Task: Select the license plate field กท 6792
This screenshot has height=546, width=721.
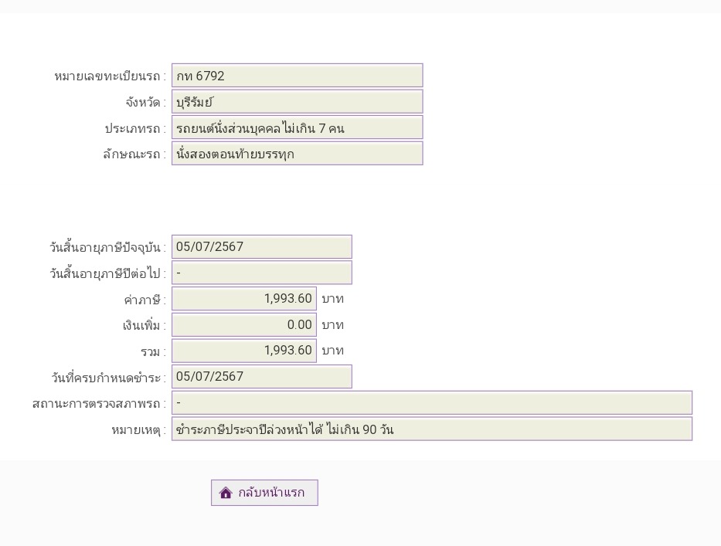Action: tap(297, 76)
